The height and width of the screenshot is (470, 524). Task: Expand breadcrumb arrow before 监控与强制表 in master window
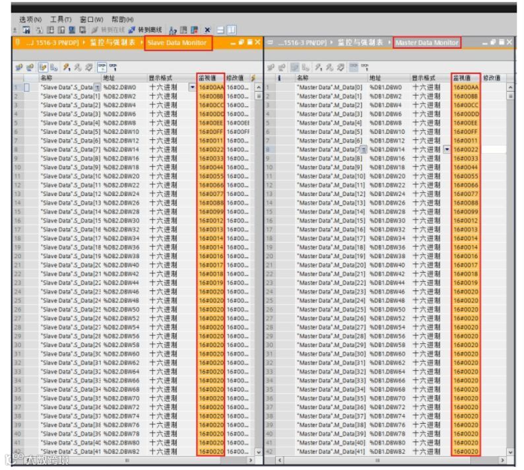[331, 42]
